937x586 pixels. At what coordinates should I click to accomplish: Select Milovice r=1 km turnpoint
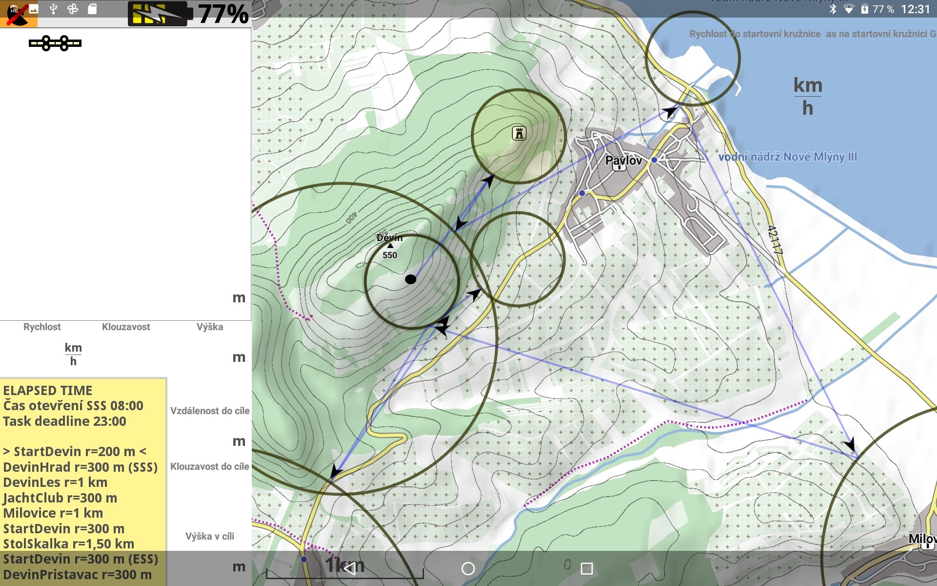click(53, 513)
